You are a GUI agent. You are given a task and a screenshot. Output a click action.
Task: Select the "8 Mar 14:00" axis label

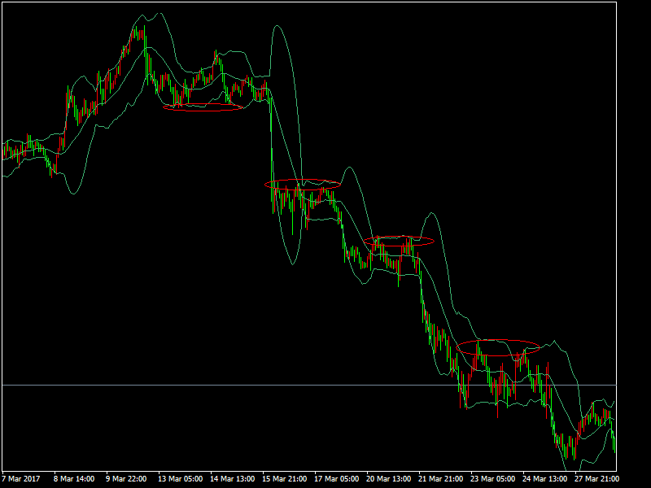74,478
